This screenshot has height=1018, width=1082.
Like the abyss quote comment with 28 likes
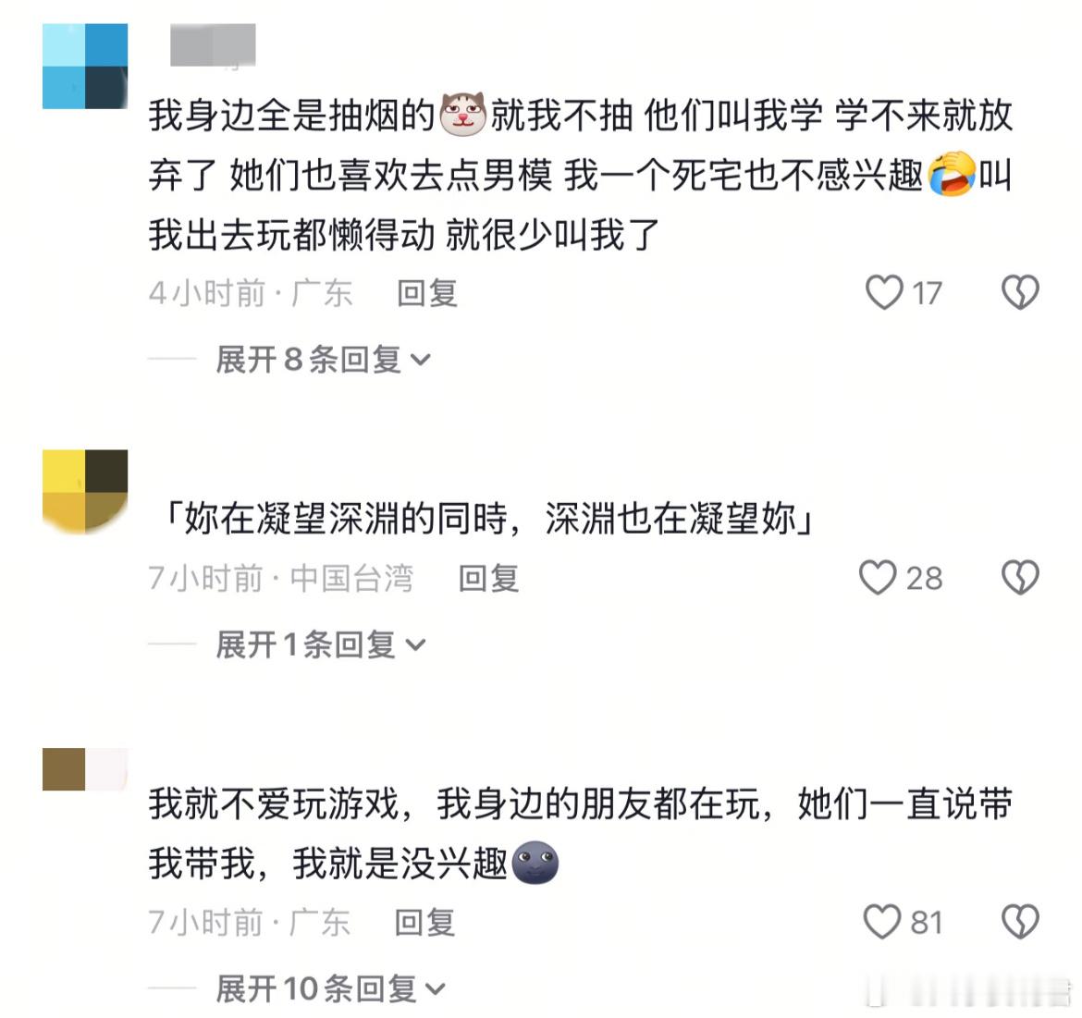point(878,577)
